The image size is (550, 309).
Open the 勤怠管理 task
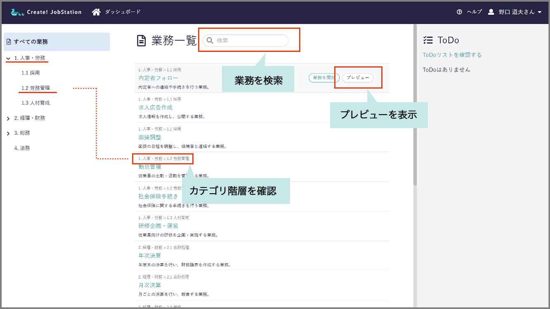[x=150, y=167]
